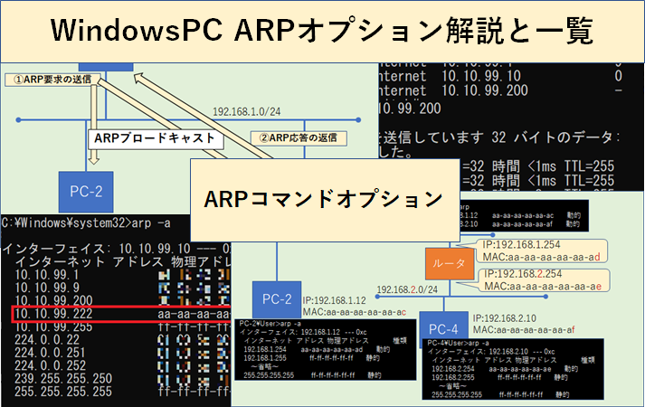Click the '送信しています 32 バイトのデータ:' line
645x407 pixels.
pyautogui.click(x=499, y=137)
